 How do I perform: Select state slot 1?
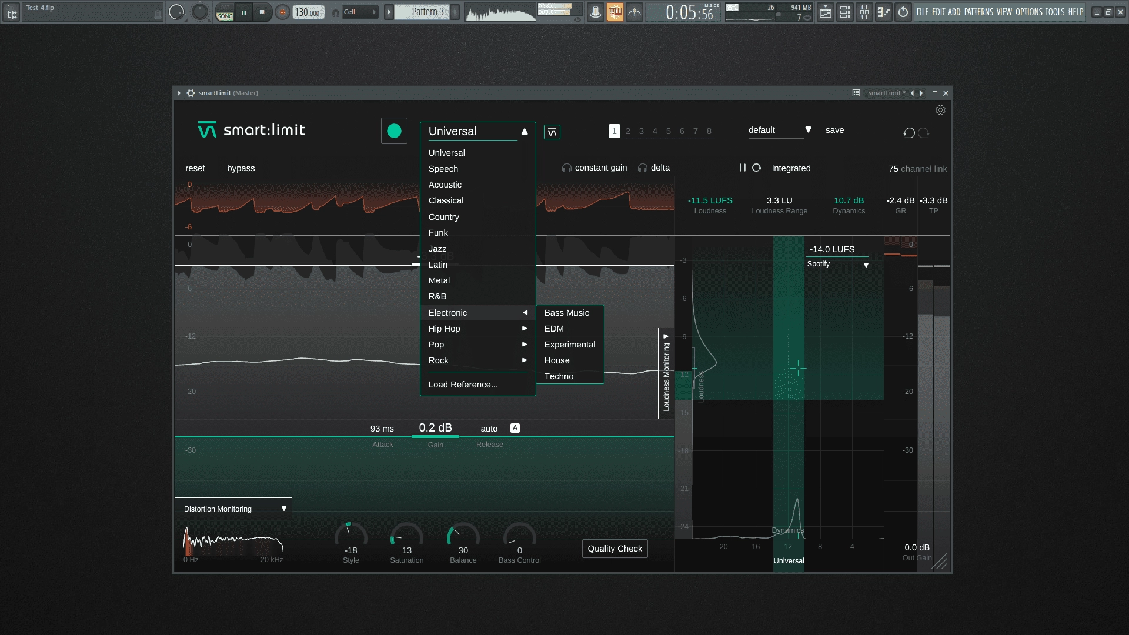[x=614, y=131]
